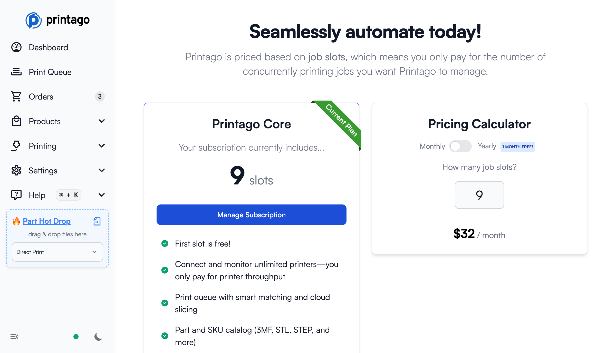
Task: Open the Settings gear icon
Action: tap(16, 170)
